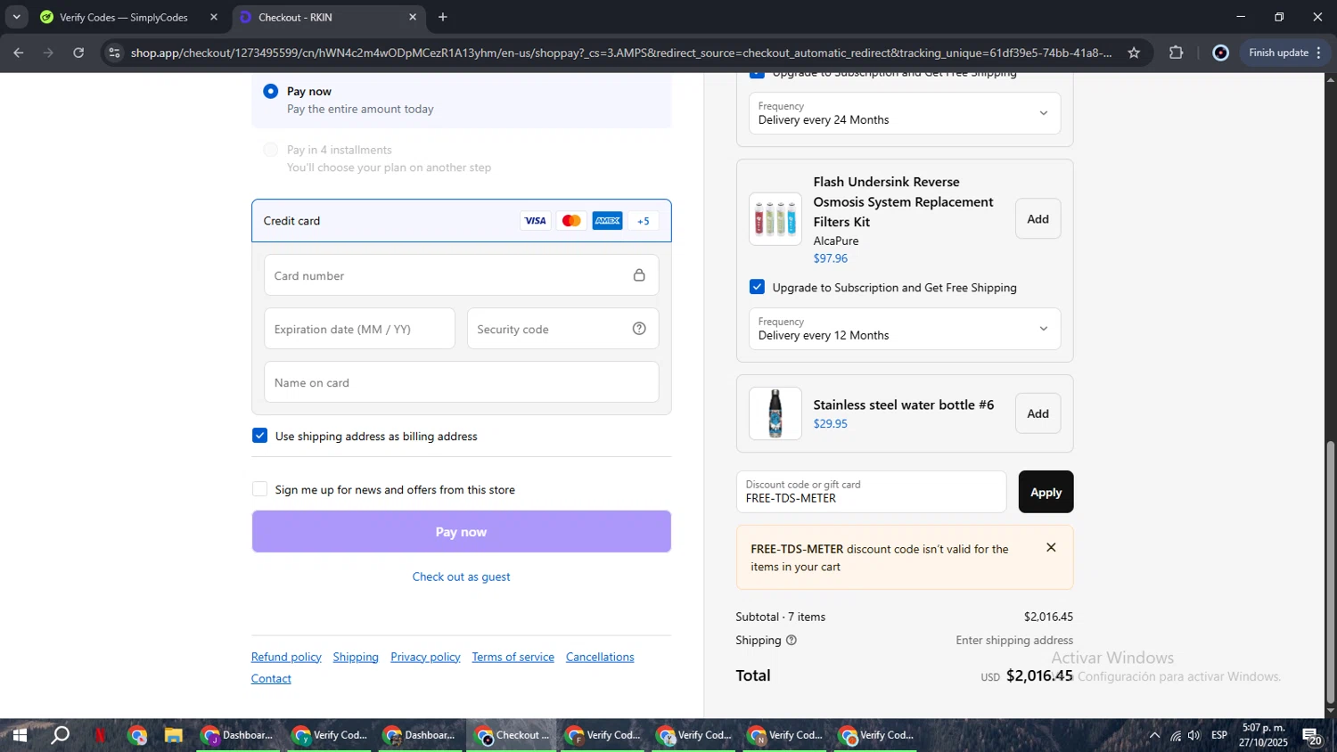Choose Check out as guest
Image resolution: width=1337 pixels, height=752 pixels.
461,576
